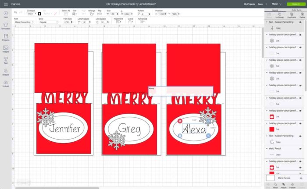
Task: Collapse the Weld Result layer group
Action: (267, 149)
